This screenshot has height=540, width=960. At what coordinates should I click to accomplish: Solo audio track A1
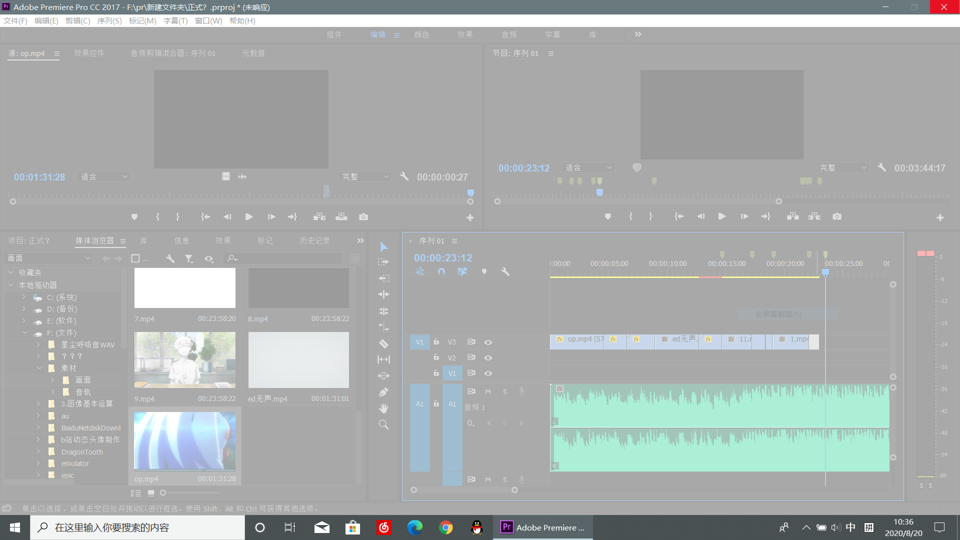(x=505, y=391)
